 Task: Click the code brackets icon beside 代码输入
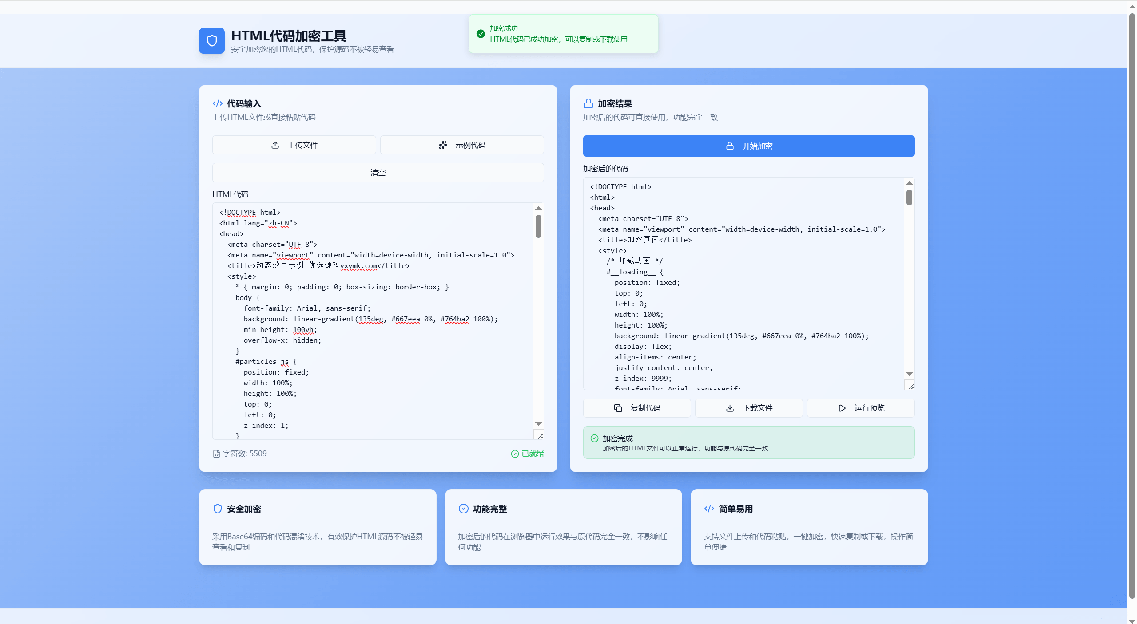218,103
